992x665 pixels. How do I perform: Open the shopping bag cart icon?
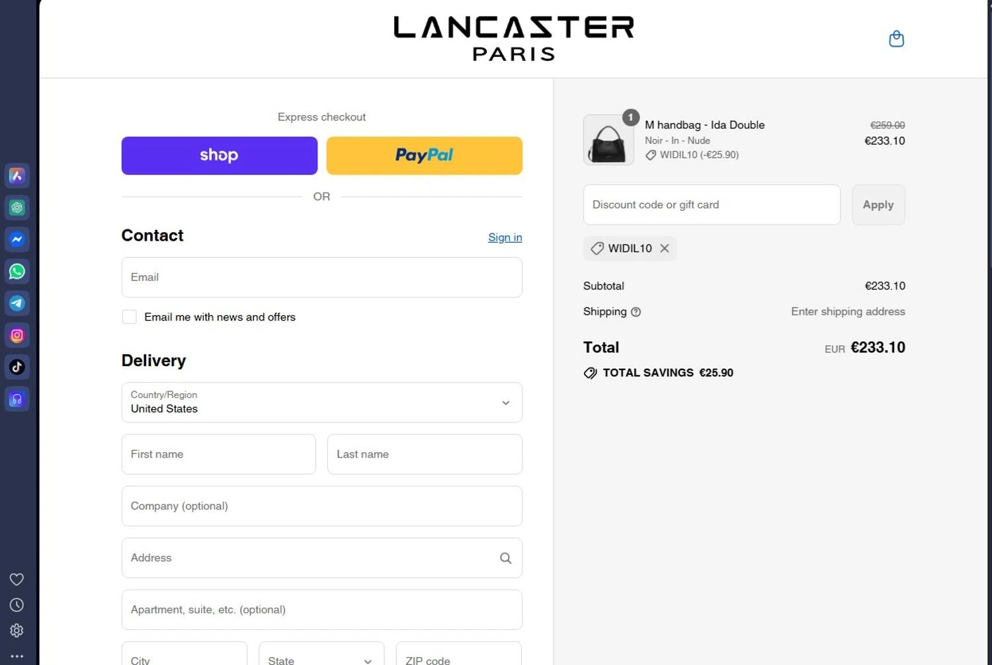click(896, 39)
